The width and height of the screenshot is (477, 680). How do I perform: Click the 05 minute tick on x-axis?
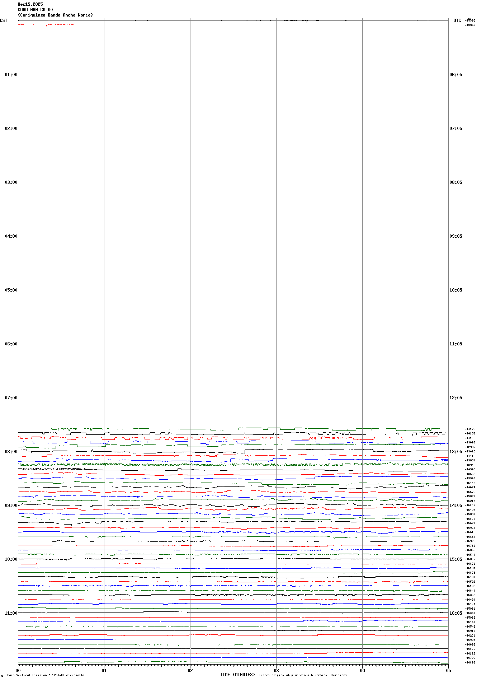pos(448,670)
